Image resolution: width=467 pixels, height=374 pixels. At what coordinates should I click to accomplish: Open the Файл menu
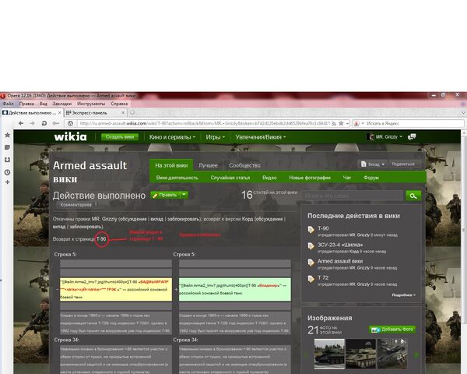click(8, 104)
